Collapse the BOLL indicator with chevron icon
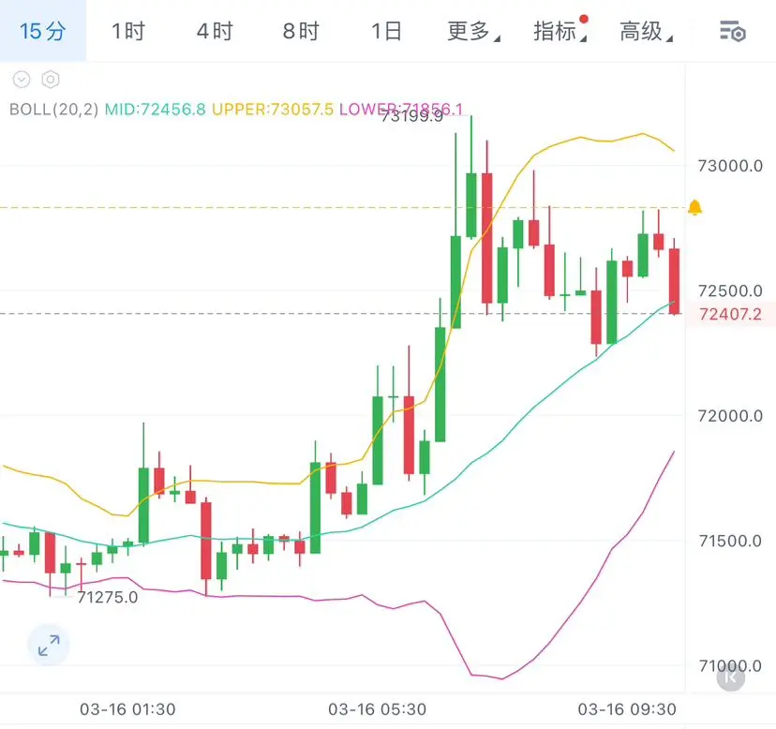Viewport: 776px width, 729px height. pos(22,80)
